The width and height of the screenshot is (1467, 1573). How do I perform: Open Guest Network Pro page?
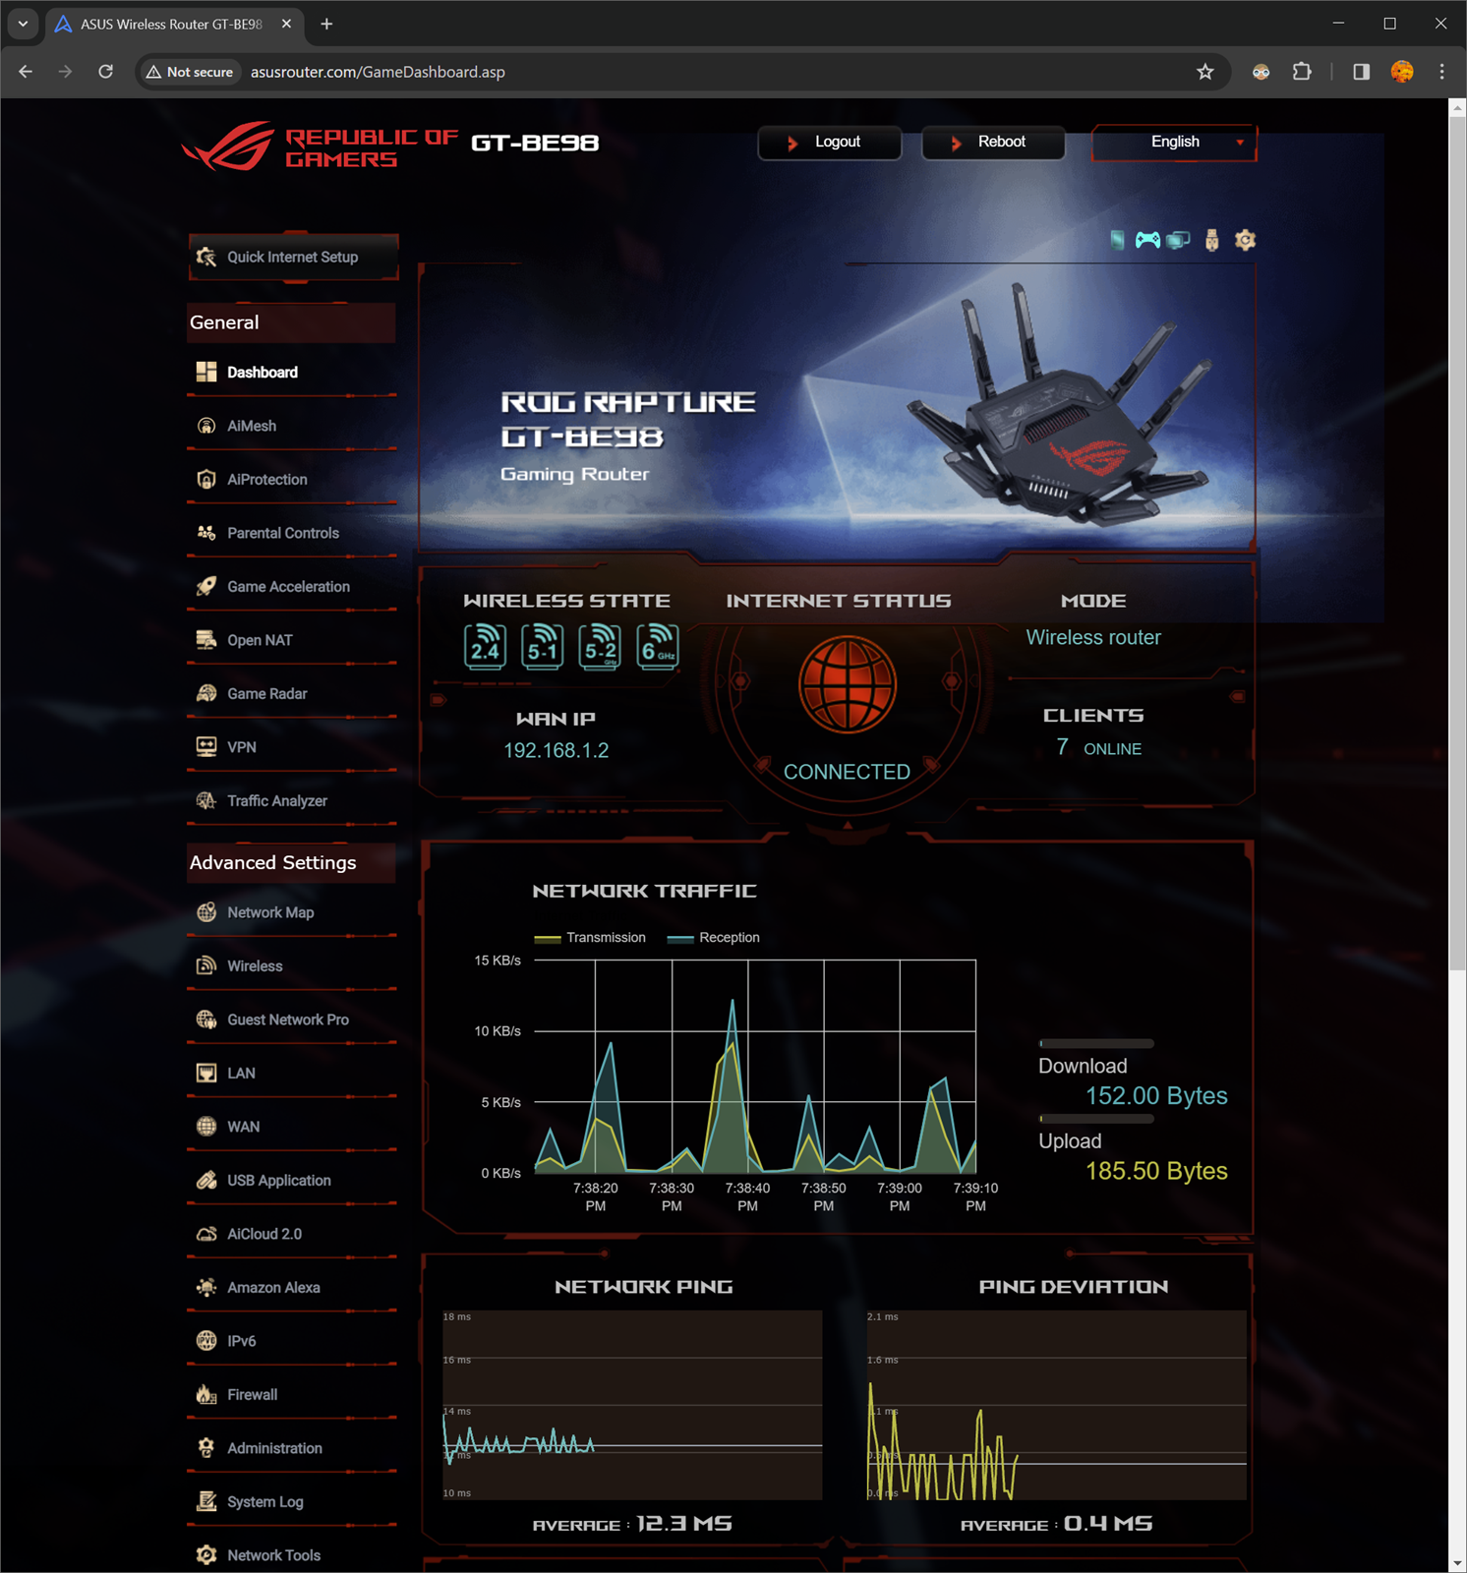coord(292,1020)
